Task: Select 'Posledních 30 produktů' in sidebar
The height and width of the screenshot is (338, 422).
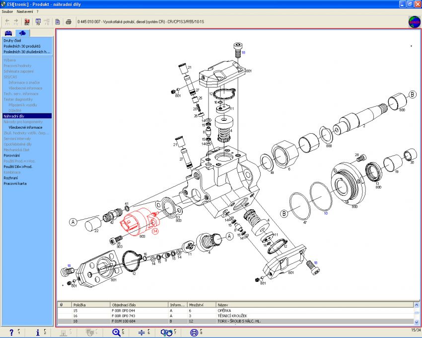Action: coord(23,46)
